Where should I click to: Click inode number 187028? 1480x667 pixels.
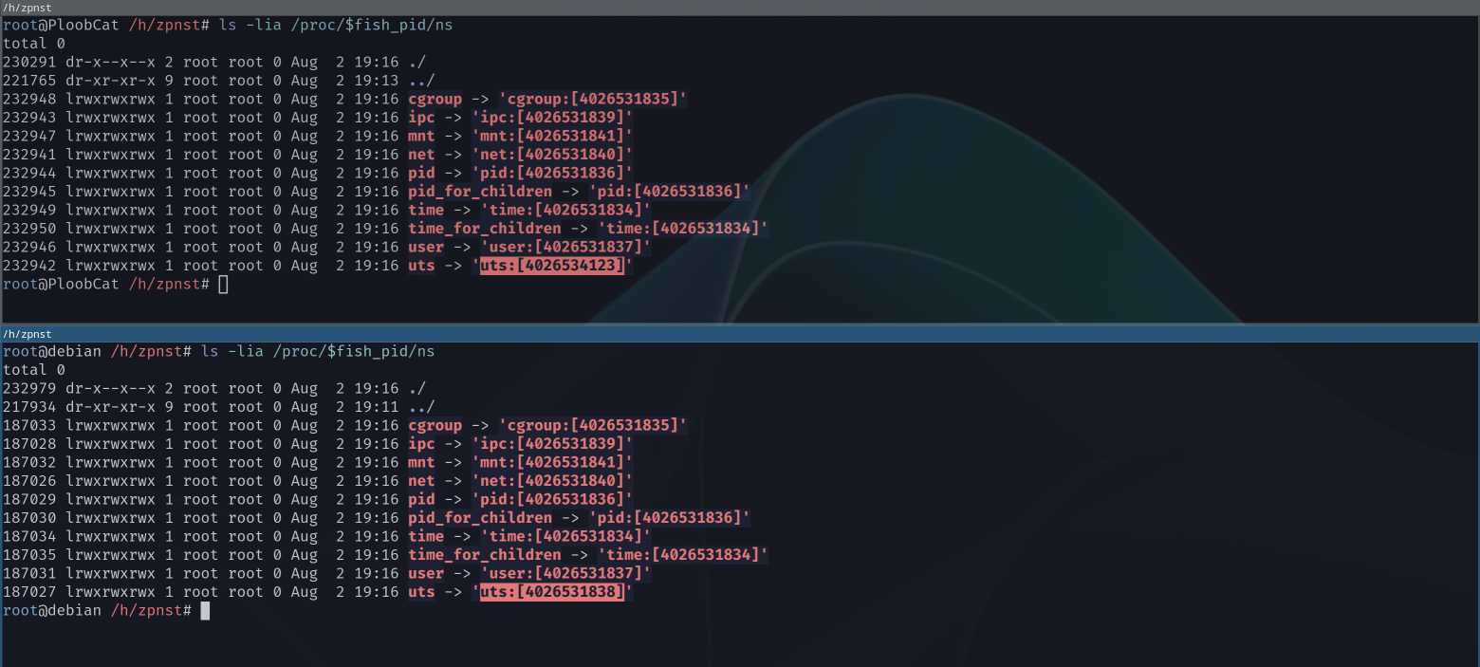(29, 444)
